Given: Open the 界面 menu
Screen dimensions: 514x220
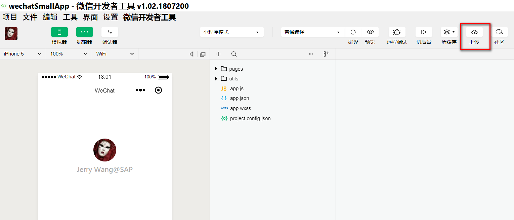Looking at the screenshot, I should pos(91,17).
